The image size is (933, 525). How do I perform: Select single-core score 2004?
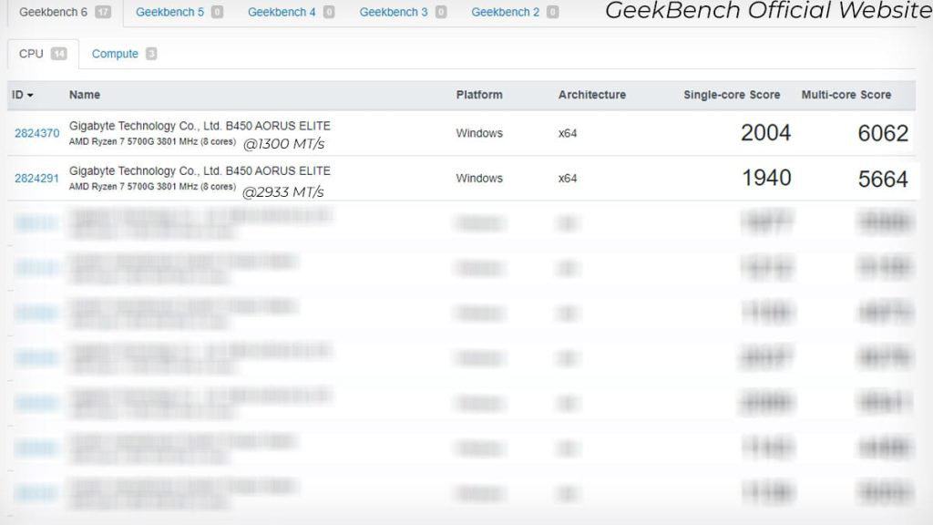tap(765, 133)
